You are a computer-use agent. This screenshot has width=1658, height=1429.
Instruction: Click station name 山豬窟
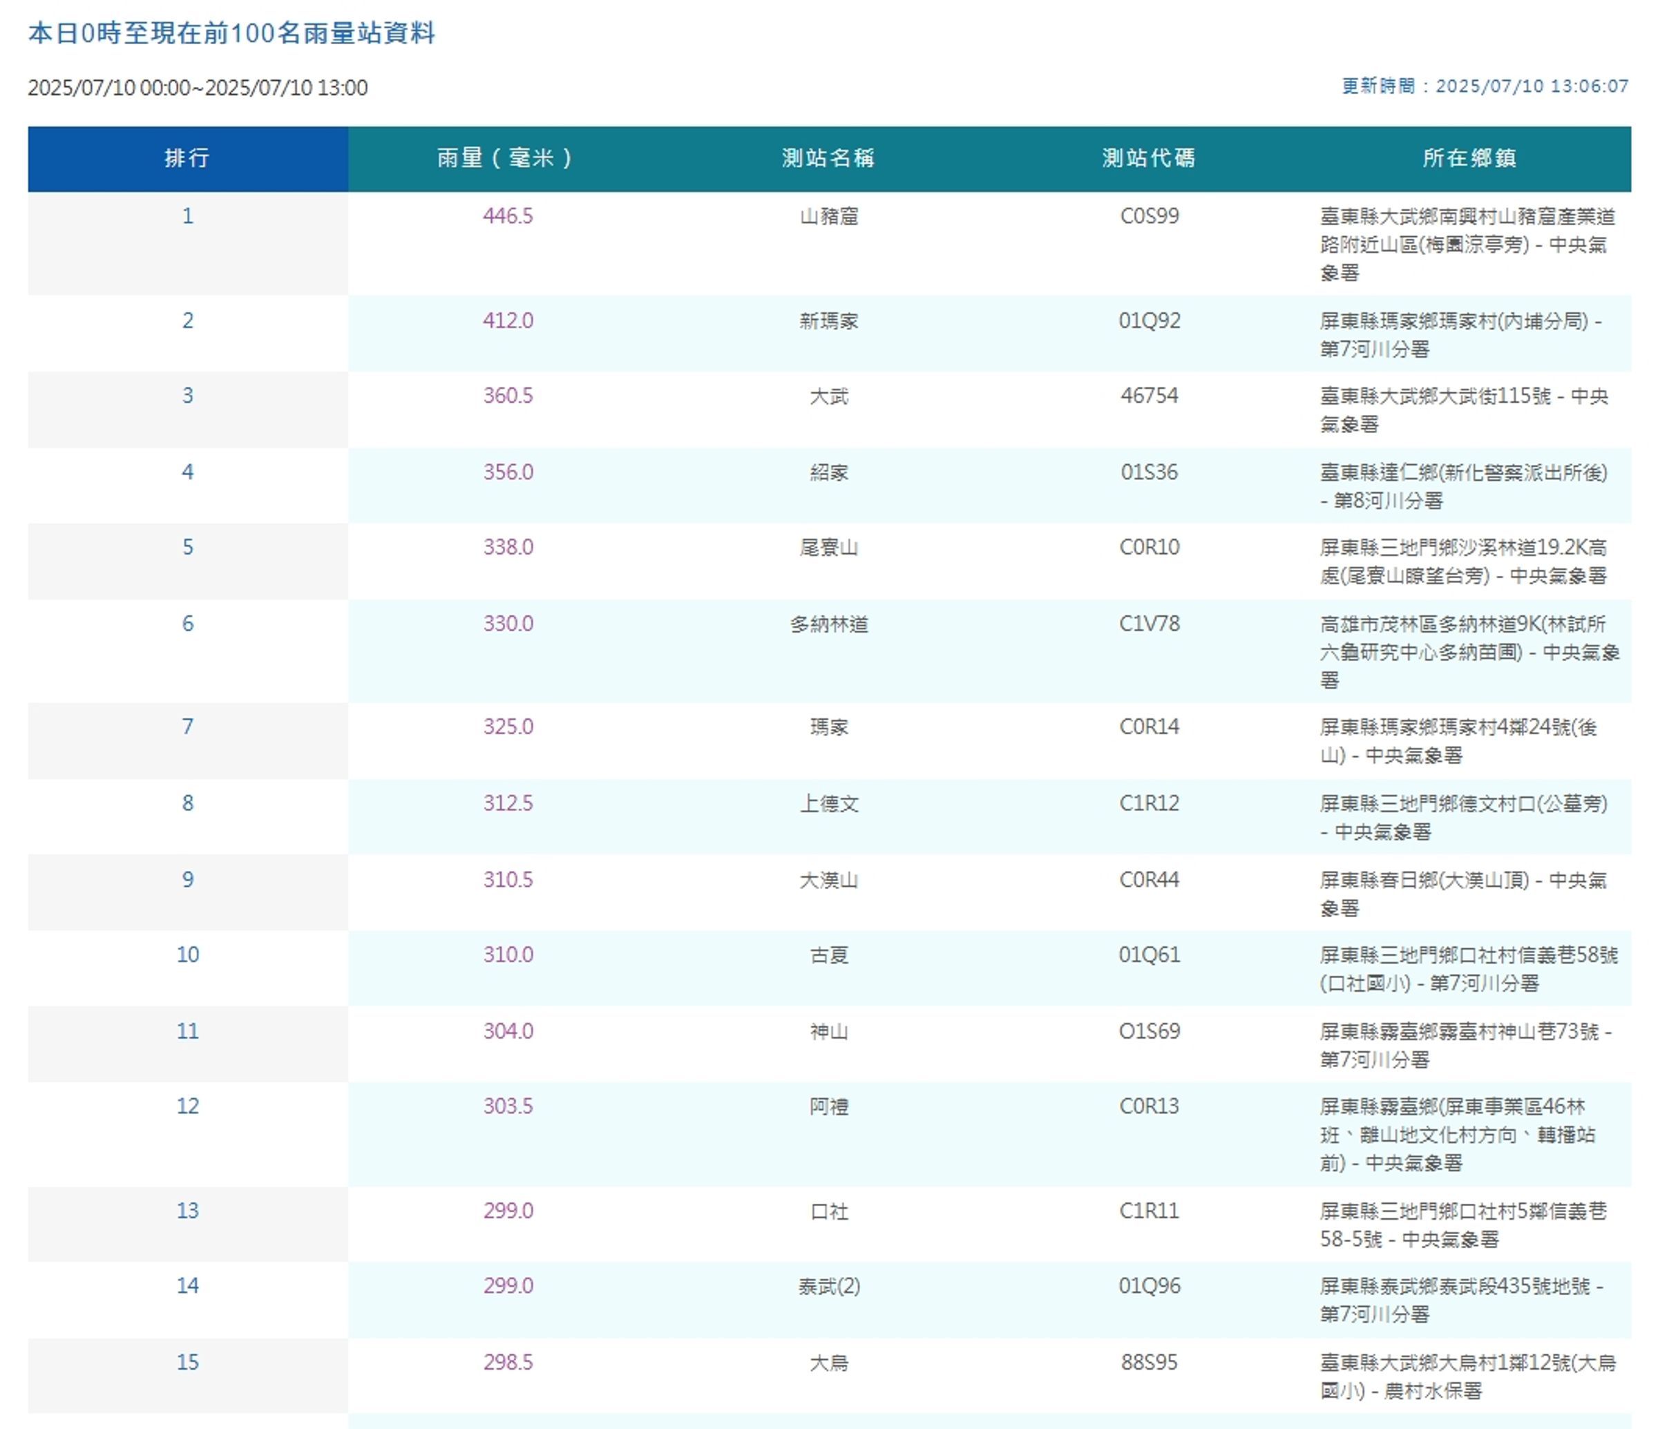tap(829, 216)
